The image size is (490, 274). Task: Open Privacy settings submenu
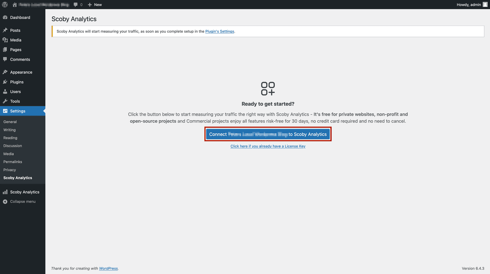tap(10, 170)
